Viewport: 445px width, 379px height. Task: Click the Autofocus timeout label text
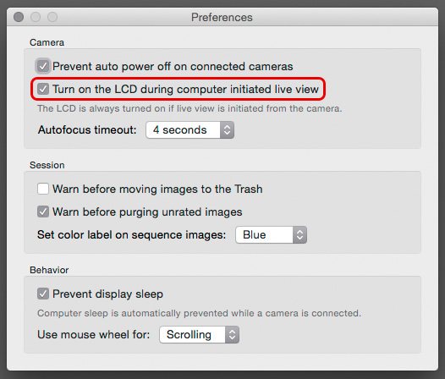(x=87, y=130)
